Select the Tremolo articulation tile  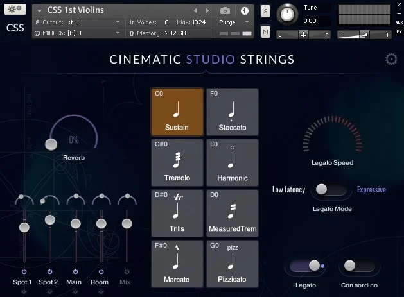(x=177, y=163)
